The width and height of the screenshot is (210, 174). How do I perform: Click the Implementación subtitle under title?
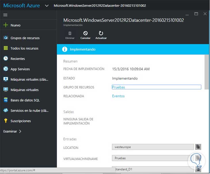pos(73,25)
